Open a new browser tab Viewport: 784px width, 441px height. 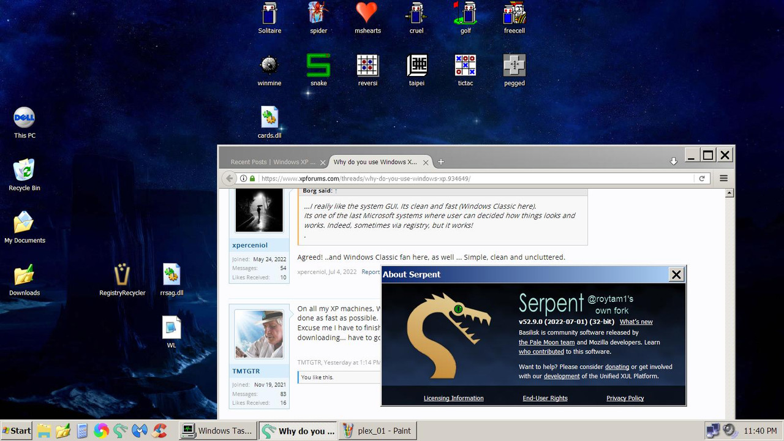(440, 162)
